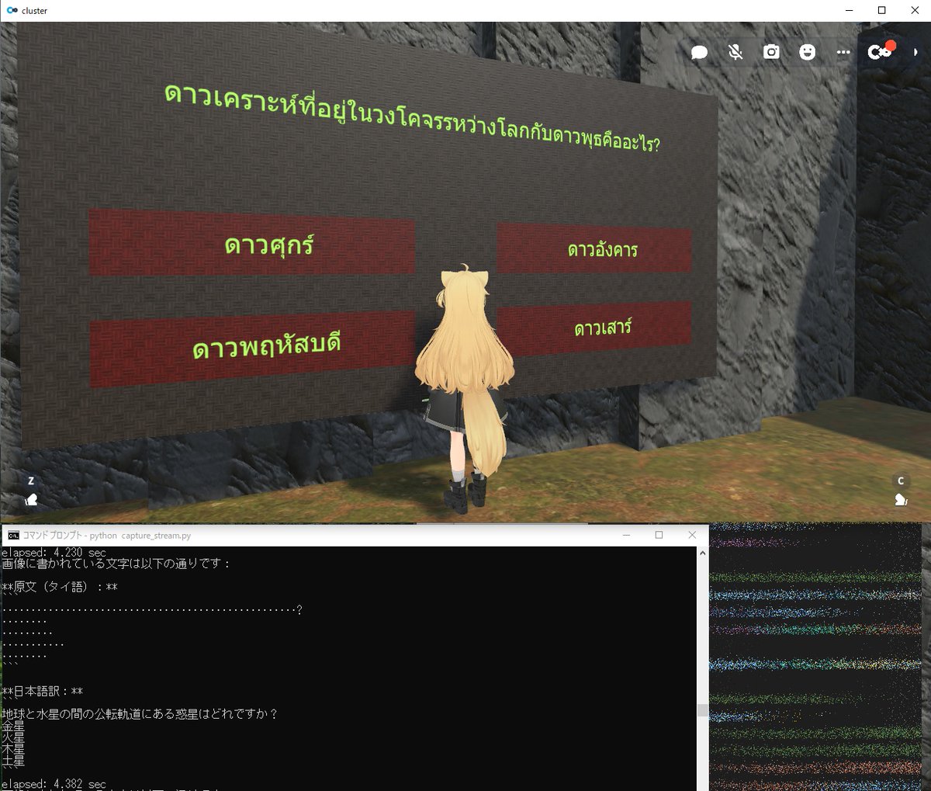Open the emoji reactions icon
The height and width of the screenshot is (791, 931).
(x=808, y=52)
